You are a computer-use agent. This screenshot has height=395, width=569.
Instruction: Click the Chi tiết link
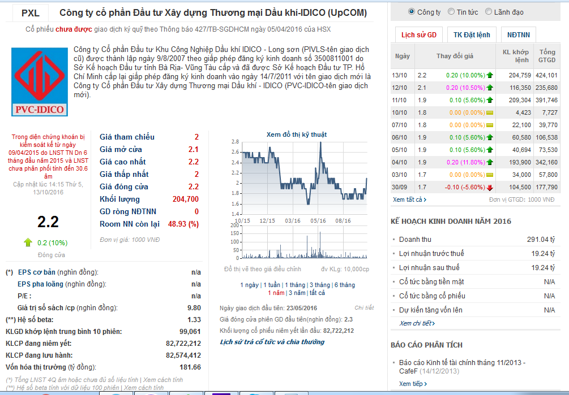pos(364,308)
